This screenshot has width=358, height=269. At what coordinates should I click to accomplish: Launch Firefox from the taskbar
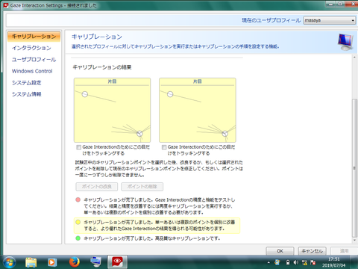[74, 262]
